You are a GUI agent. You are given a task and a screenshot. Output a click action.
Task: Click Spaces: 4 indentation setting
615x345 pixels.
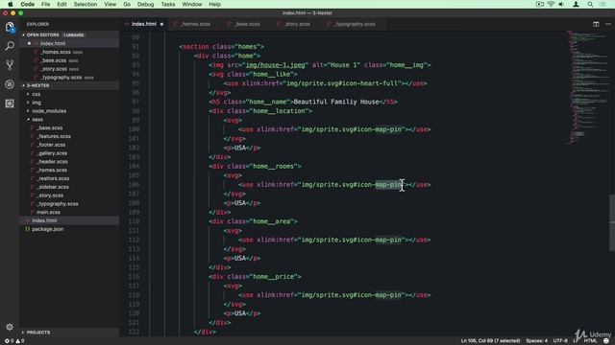click(x=536, y=341)
